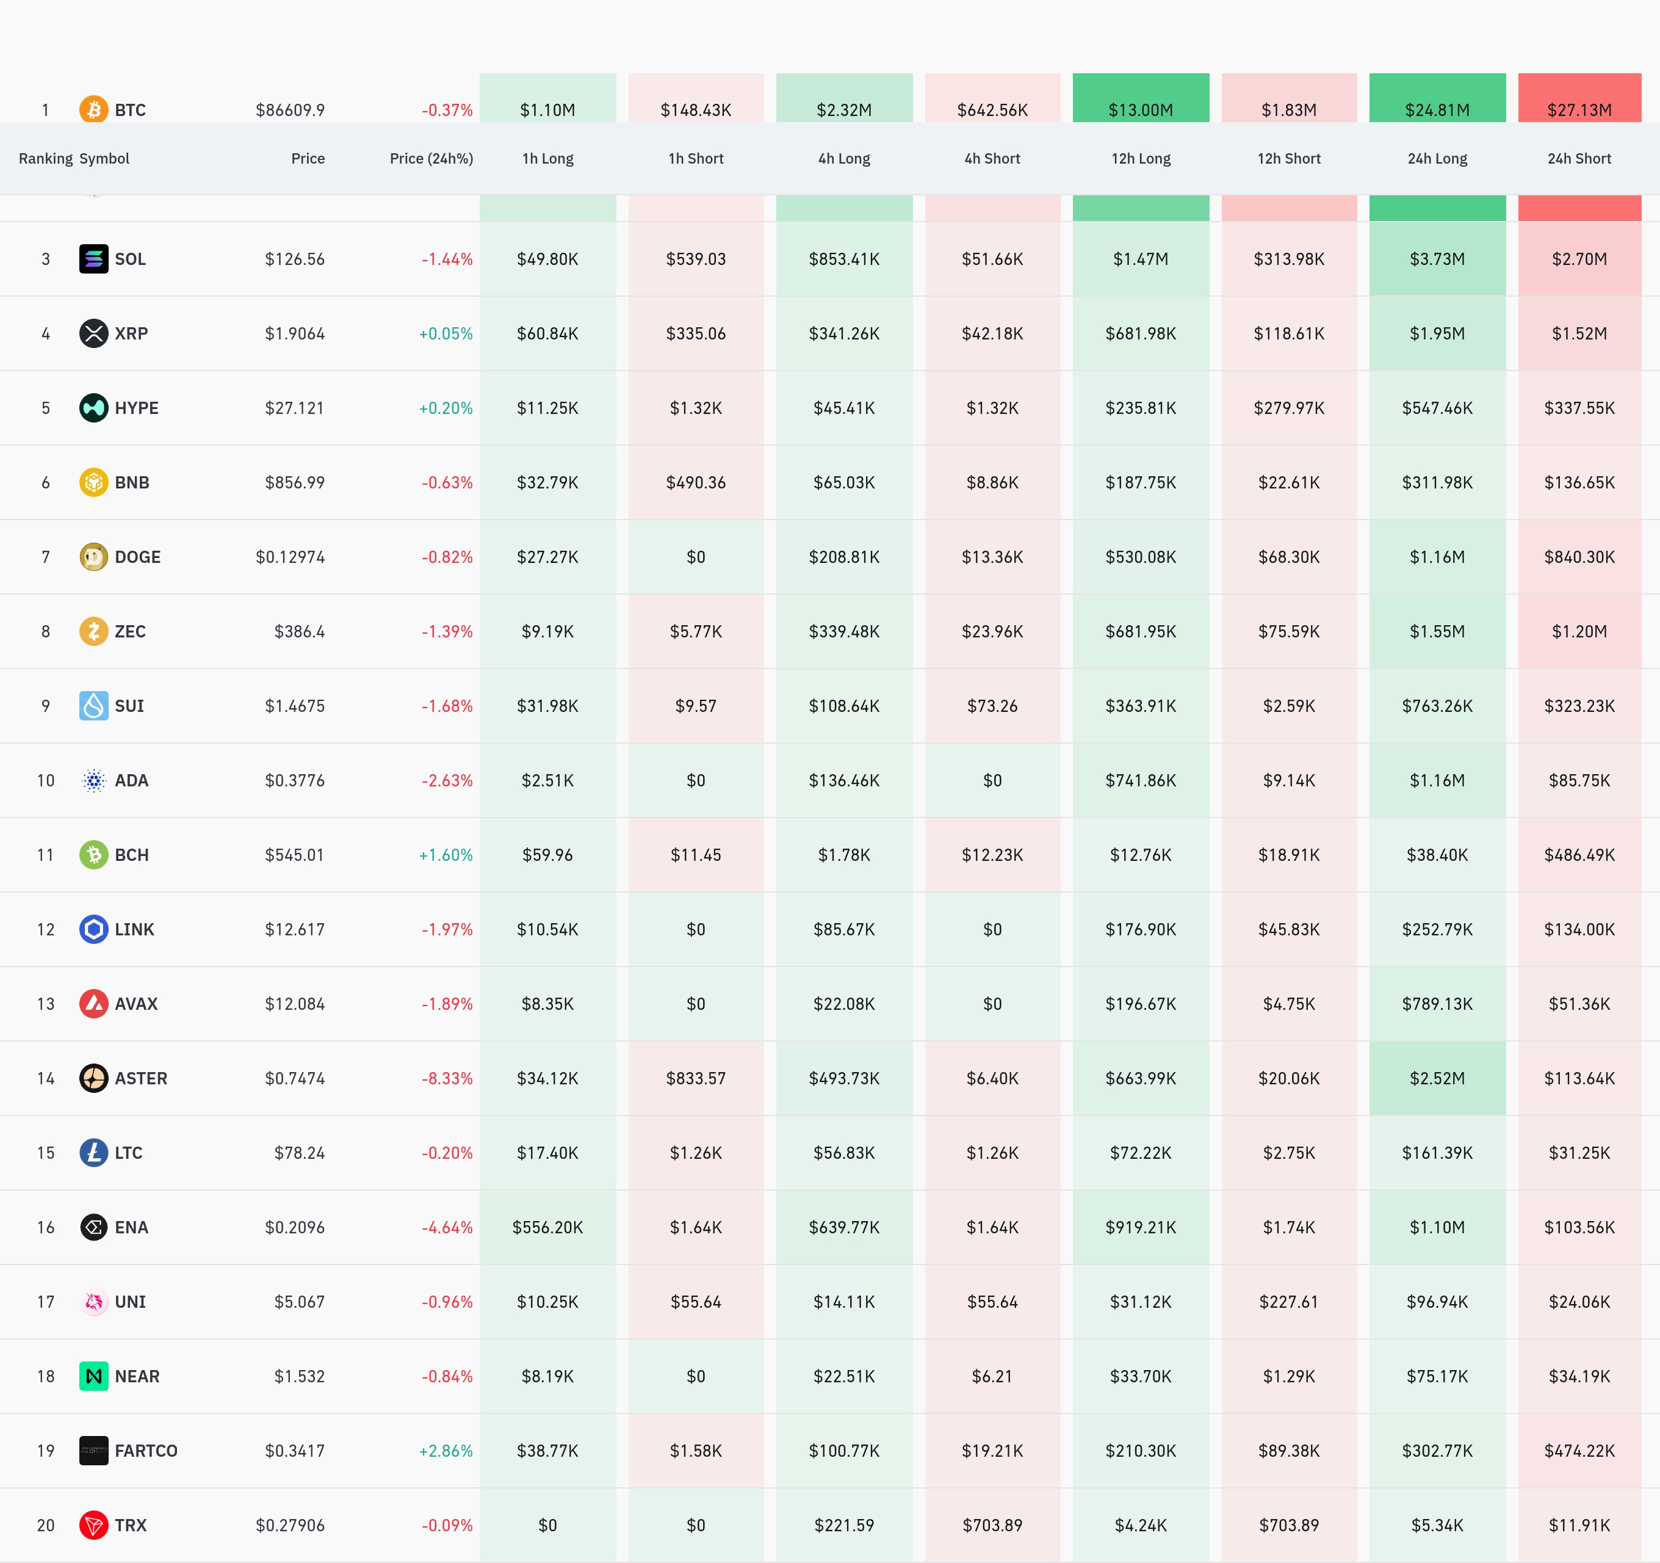
Task: Click the Solana SOL logo icon
Action: pos(93,259)
